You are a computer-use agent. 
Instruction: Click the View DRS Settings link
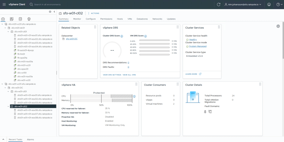pyautogui.click(x=112, y=75)
